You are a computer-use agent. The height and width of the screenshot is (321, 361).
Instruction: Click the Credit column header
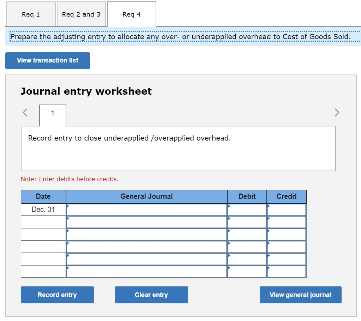point(287,197)
